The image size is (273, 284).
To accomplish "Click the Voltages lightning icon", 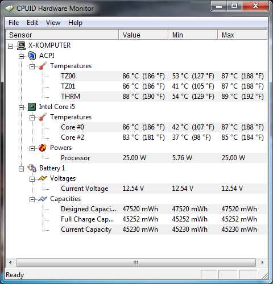I will pyautogui.click(x=43, y=178).
